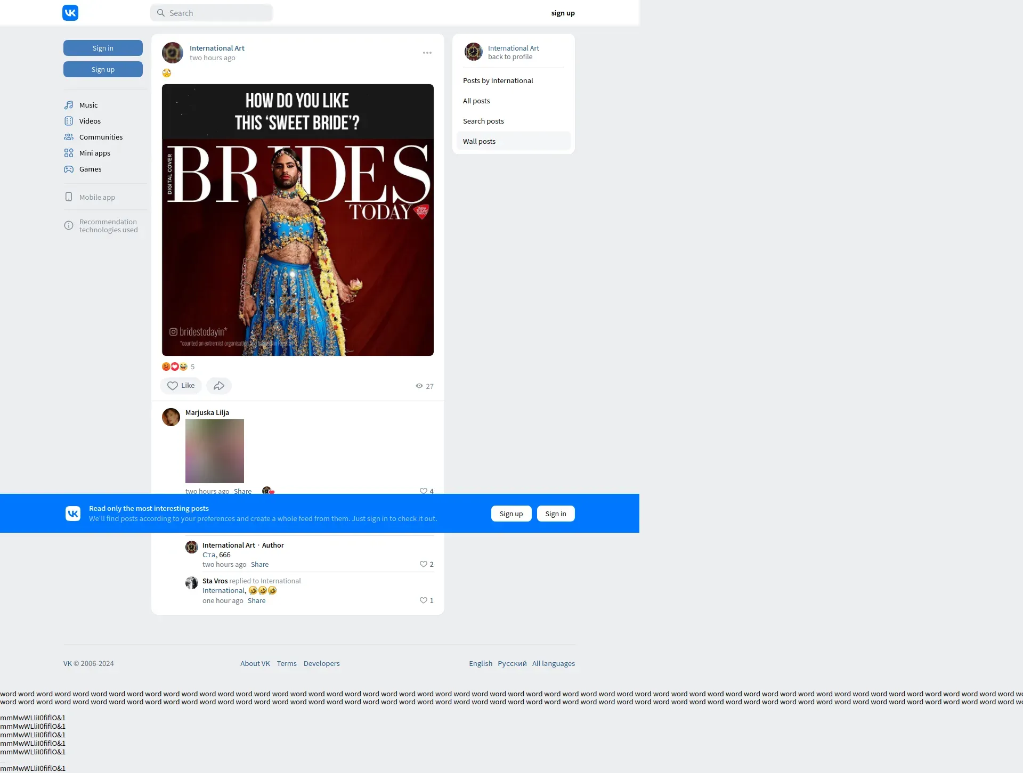Screen dimensions: 1023x773
Task: Click Sign up in the blue banner
Action: point(511,514)
